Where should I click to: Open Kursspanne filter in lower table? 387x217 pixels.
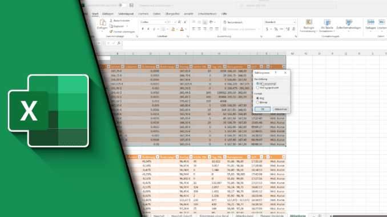pos(249,157)
